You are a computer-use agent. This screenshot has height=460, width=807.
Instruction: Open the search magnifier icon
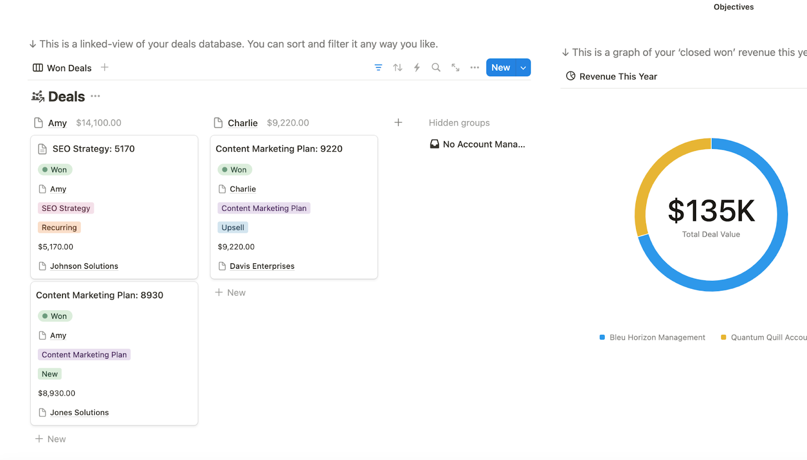[436, 68]
